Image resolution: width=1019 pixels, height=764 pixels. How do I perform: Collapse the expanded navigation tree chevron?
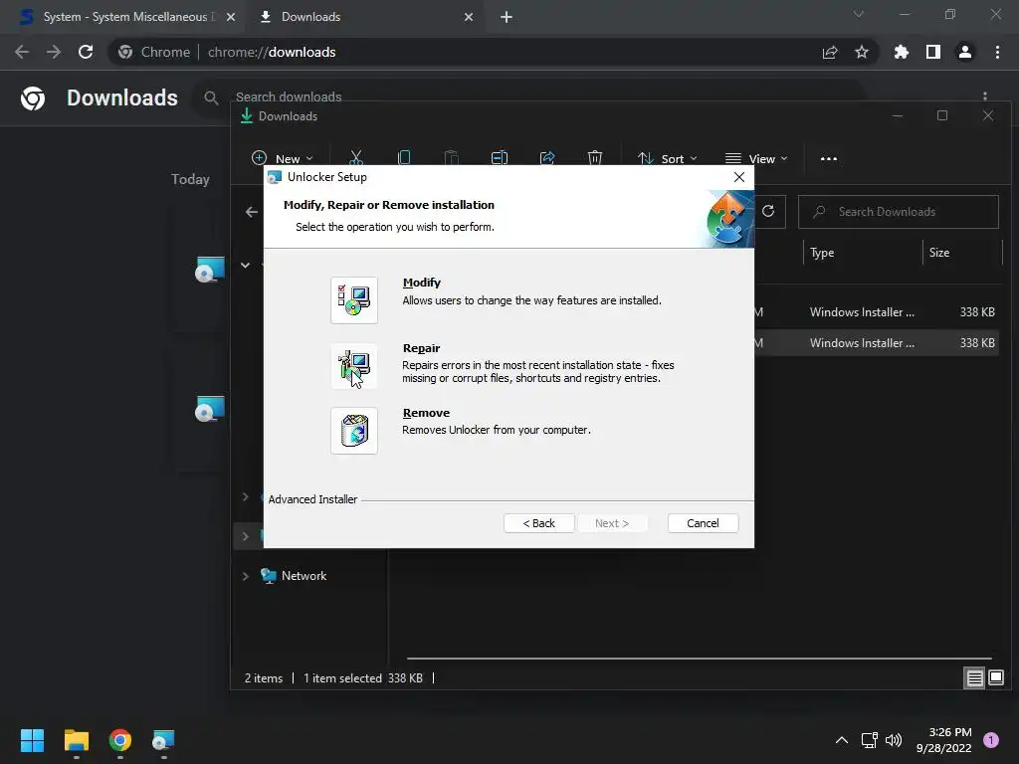246,265
